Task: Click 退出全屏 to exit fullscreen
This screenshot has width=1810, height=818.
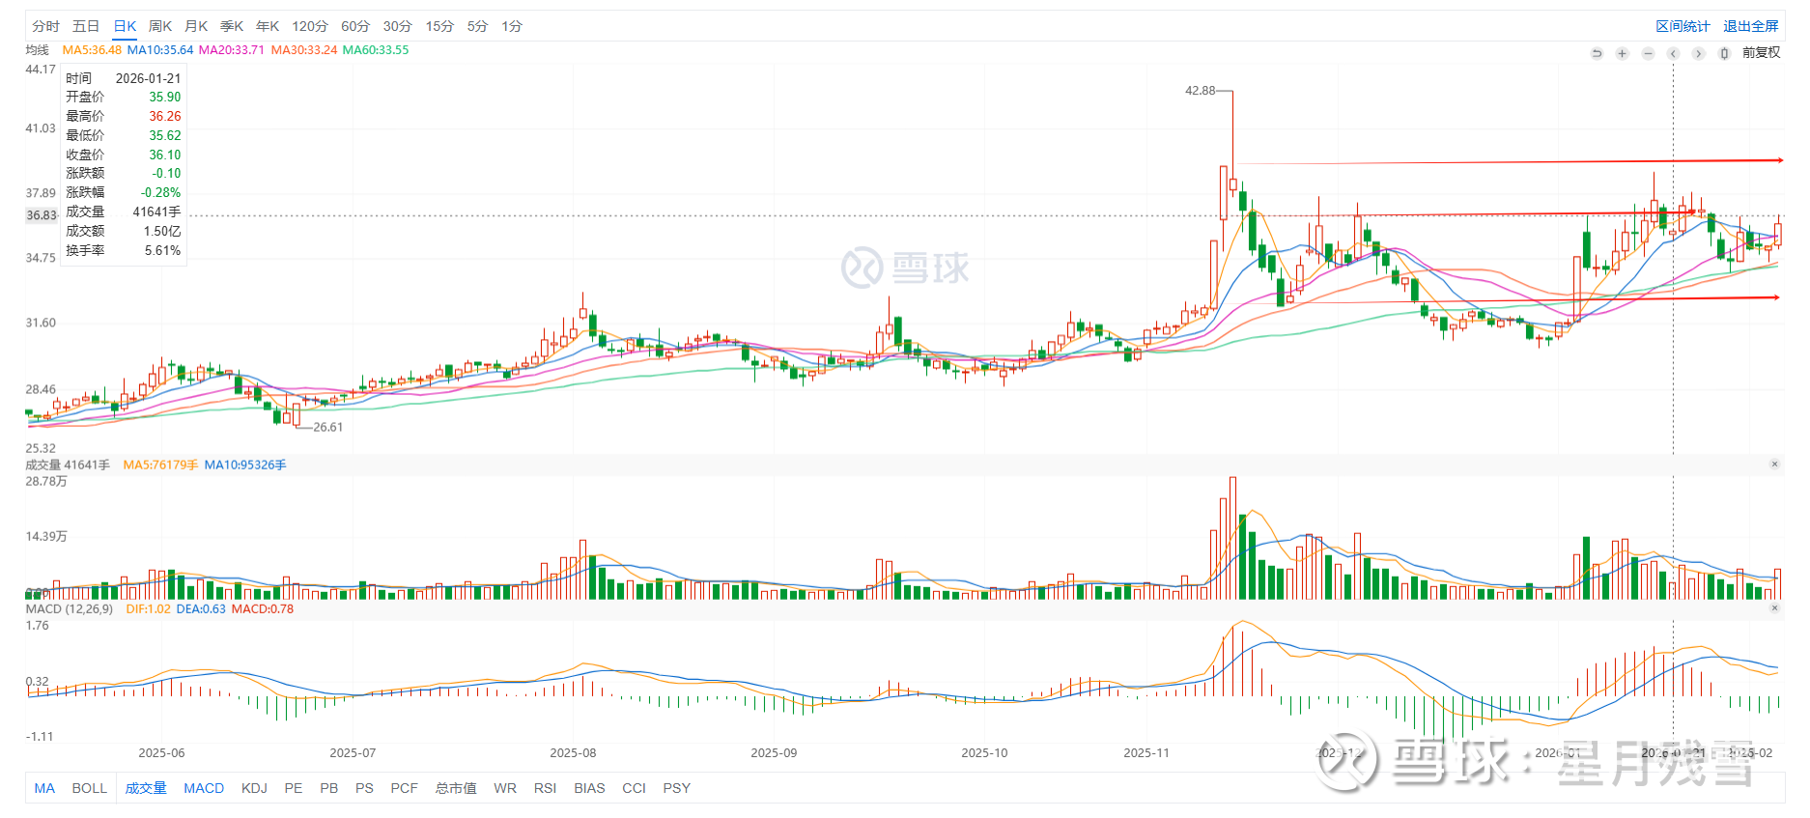Action: point(1750,26)
